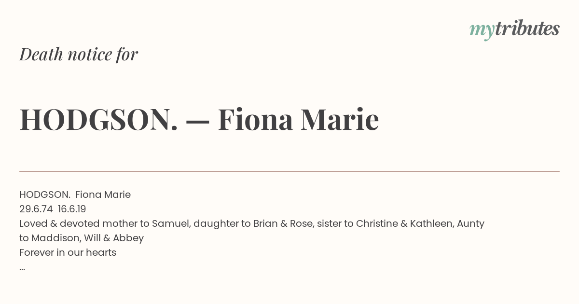Click the small "HODGSON. Fiona Marie" body line

coord(75,194)
